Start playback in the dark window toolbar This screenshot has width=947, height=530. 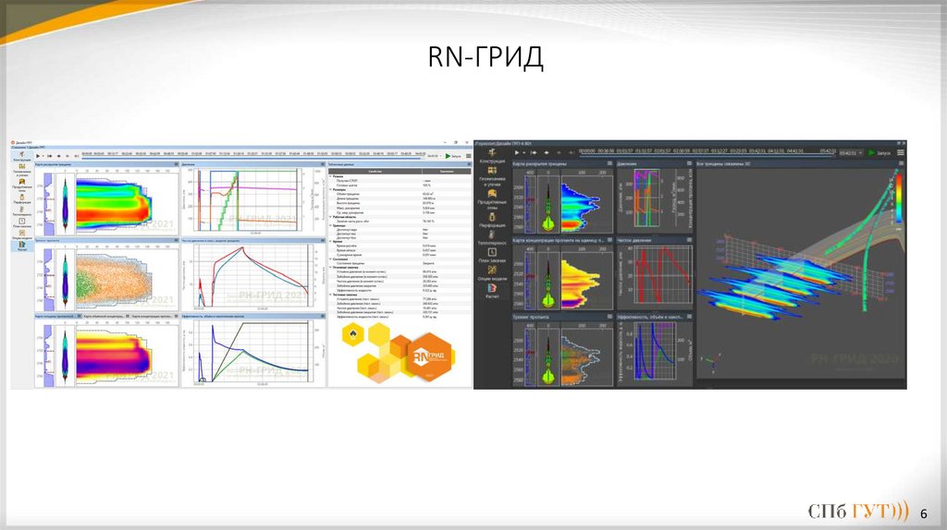point(516,152)
